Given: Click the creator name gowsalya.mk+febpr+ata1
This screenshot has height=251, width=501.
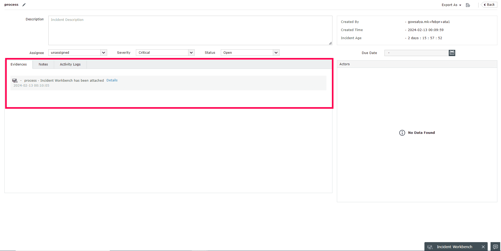Looking at the screenshot, I should tap(429, 22).
